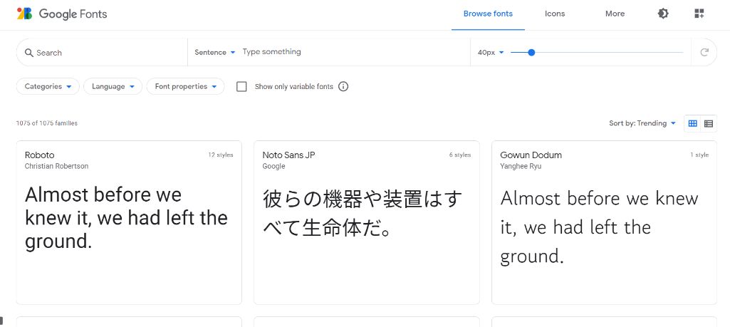Click Yanghee Ryu designer name
This screenshot has height=327, width=730.
coord(521,166)
